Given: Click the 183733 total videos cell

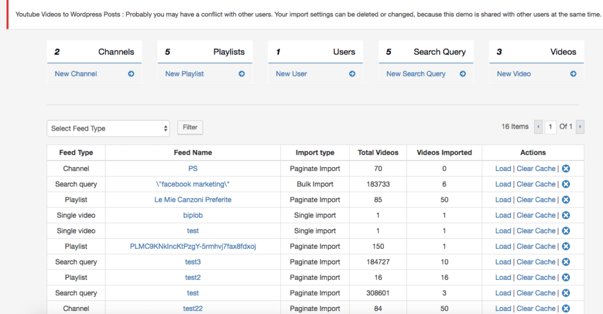Looking at the screenshot, I should (x=378, y=184).
